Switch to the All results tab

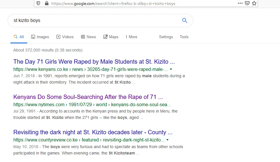click(x=19, y=37)
